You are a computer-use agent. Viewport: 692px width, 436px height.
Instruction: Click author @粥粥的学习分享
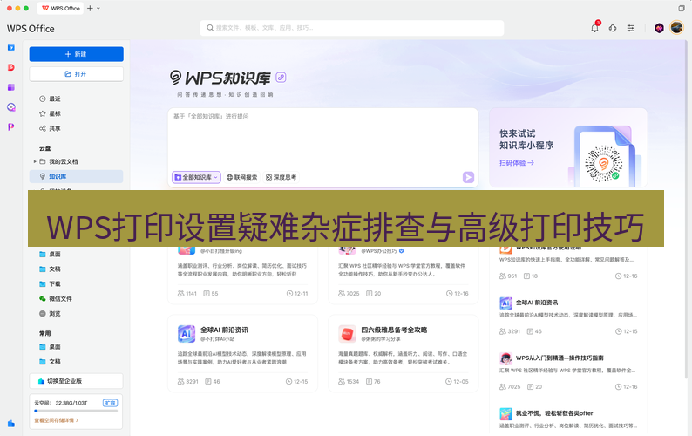[381, 339]
